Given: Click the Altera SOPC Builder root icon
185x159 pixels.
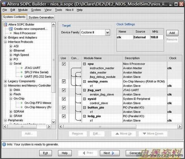Looking at the screenshot, I should coord(5,24).
